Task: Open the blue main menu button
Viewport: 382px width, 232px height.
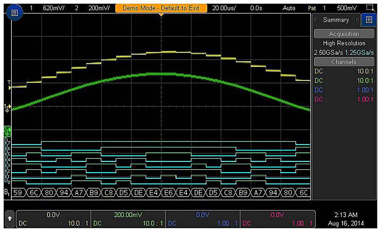Action: (x=14, y=13)
